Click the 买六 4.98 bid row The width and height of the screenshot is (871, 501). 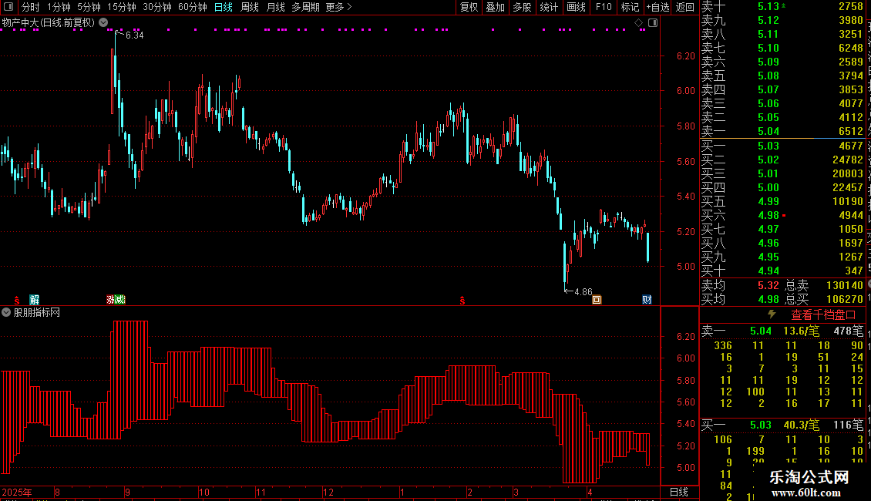coord(782,215)
